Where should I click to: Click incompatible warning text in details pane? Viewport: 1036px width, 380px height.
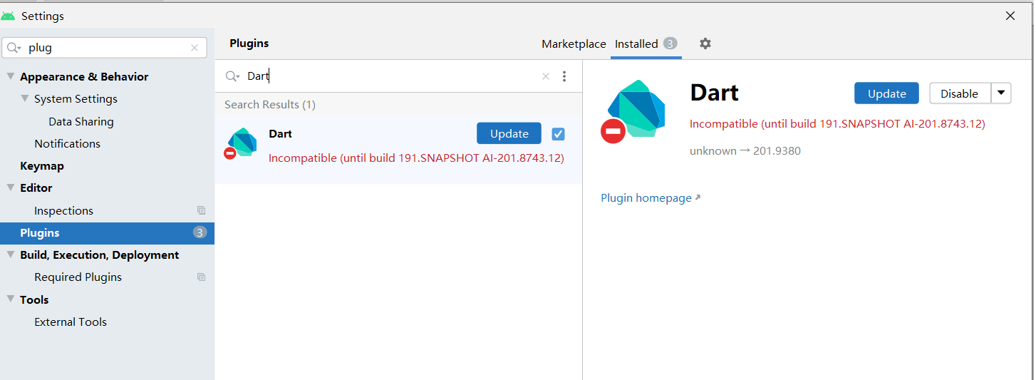[x=837, y=123]
